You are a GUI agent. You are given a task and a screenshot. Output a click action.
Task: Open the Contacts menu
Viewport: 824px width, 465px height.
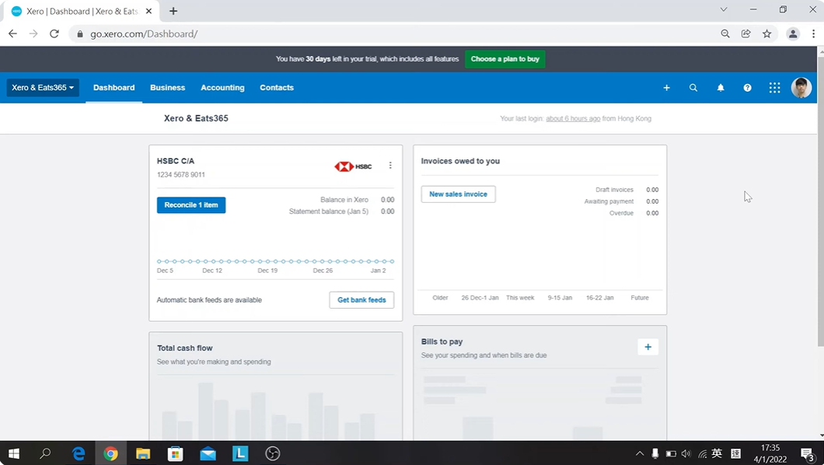click(277, 88)
